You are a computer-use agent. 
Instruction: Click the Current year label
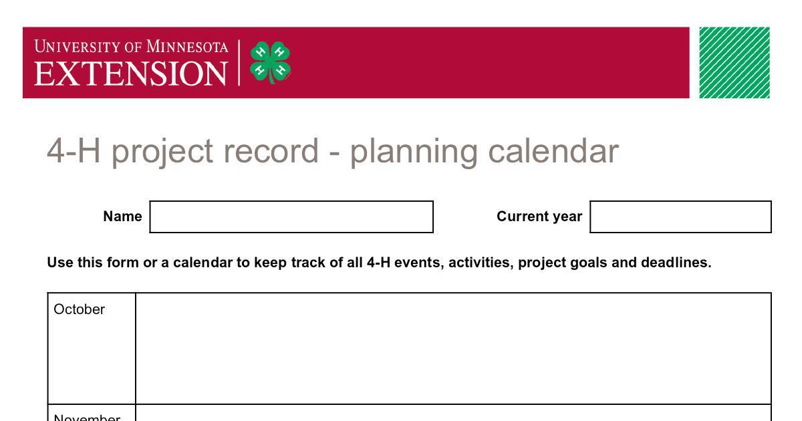pyautogui.click(x=539, y=217)
